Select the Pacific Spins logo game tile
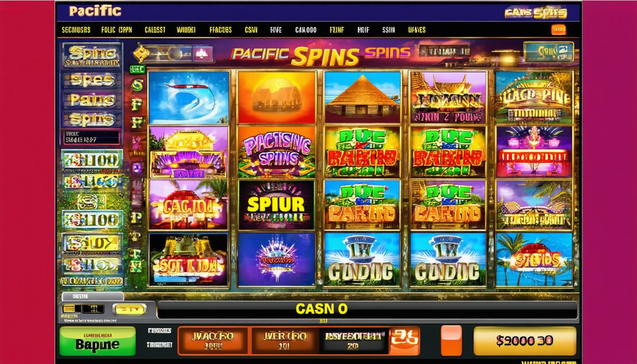This screenshot has height=364, width=637. coord(276,152)
